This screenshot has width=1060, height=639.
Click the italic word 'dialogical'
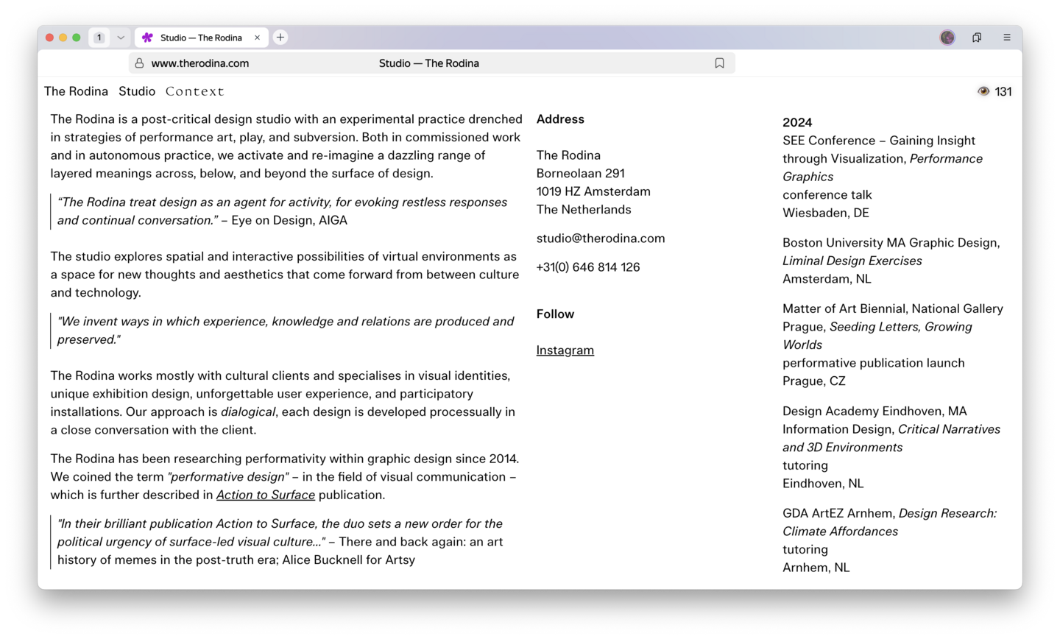click(x=248, y=412)
